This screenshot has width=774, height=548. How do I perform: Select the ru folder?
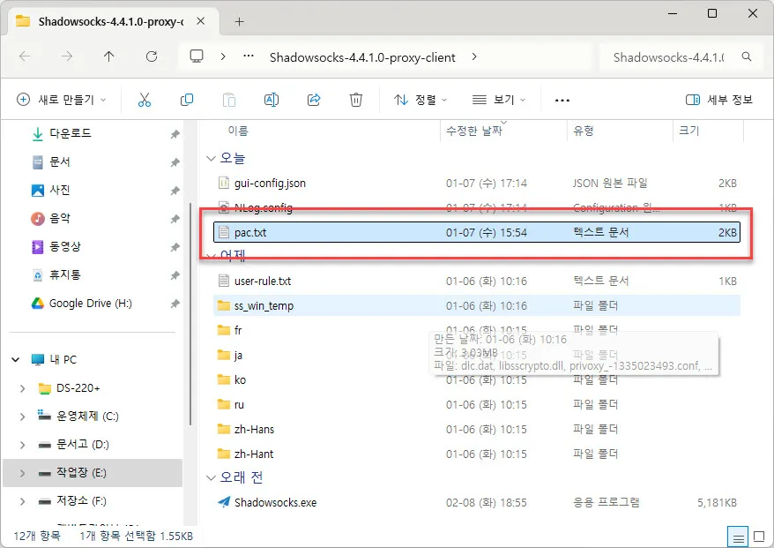click(239, 405)
